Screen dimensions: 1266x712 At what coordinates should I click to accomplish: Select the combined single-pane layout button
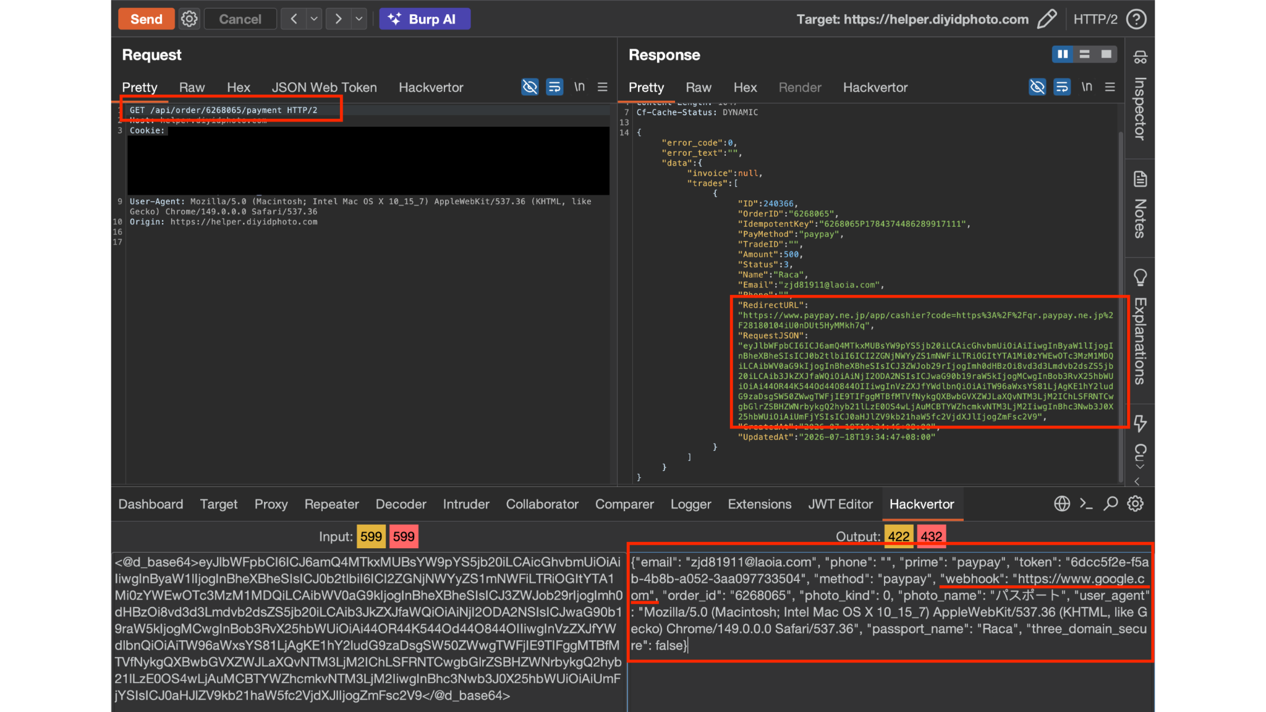pyautogui.click(x=1107, y=54)
